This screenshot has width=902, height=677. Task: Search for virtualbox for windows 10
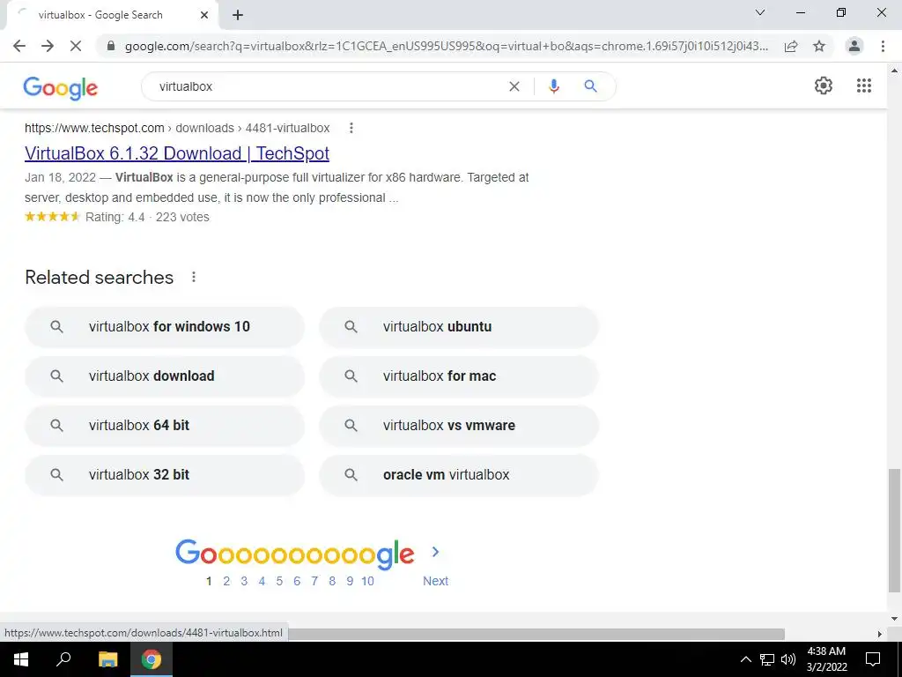tap(165, 326)
